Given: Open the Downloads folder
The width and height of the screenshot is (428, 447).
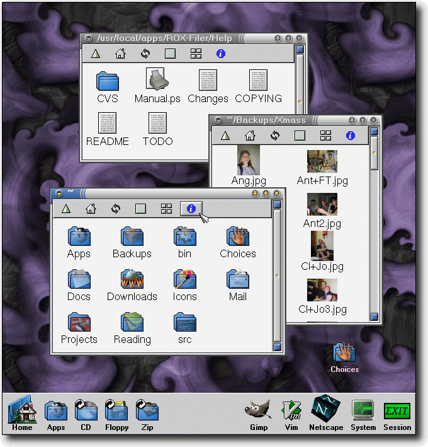Looking at the screenshot, I should (x=132, y=285).
